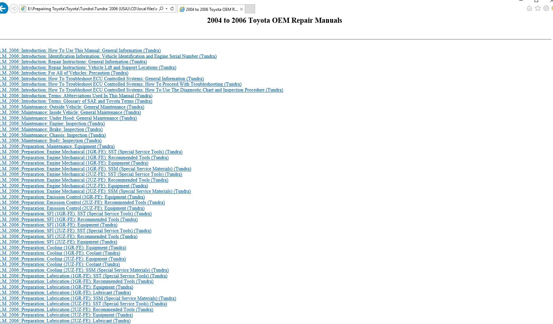The image size is (553, 324).
Task: Open Engine Mechanical (2UZ-FE): Equipment link
Action: [x=74, y=186]
